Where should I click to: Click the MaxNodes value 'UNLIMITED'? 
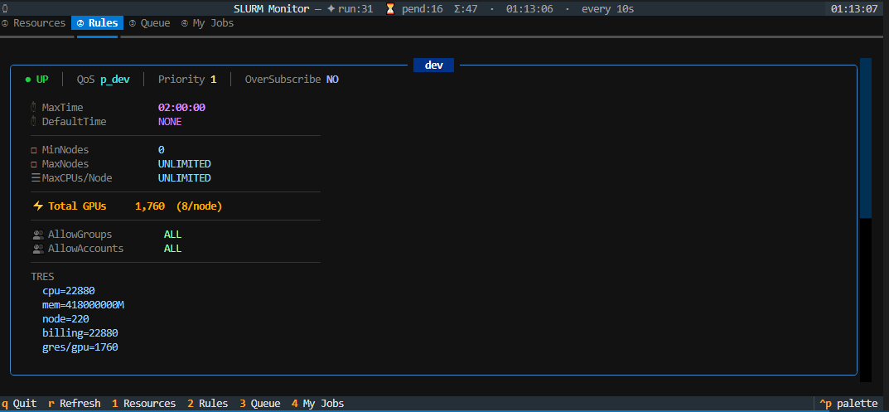[x=185, y=164]
